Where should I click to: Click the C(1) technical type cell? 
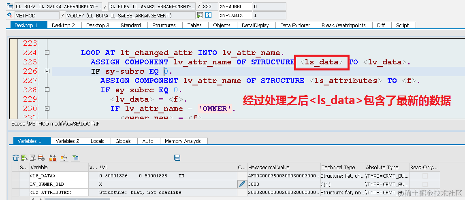[x=343, y=184]
